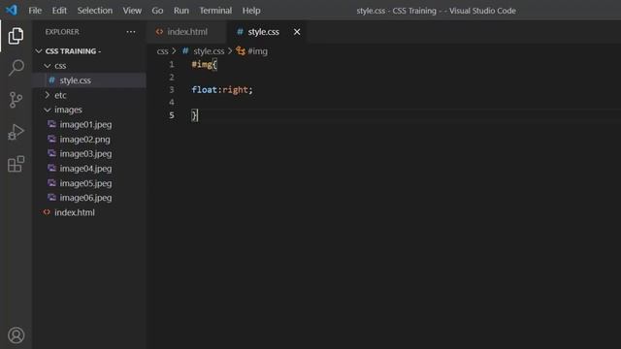Click the EXPLORER panel title
This screenshot has height=349, width=621.
[x=62, y=32]
